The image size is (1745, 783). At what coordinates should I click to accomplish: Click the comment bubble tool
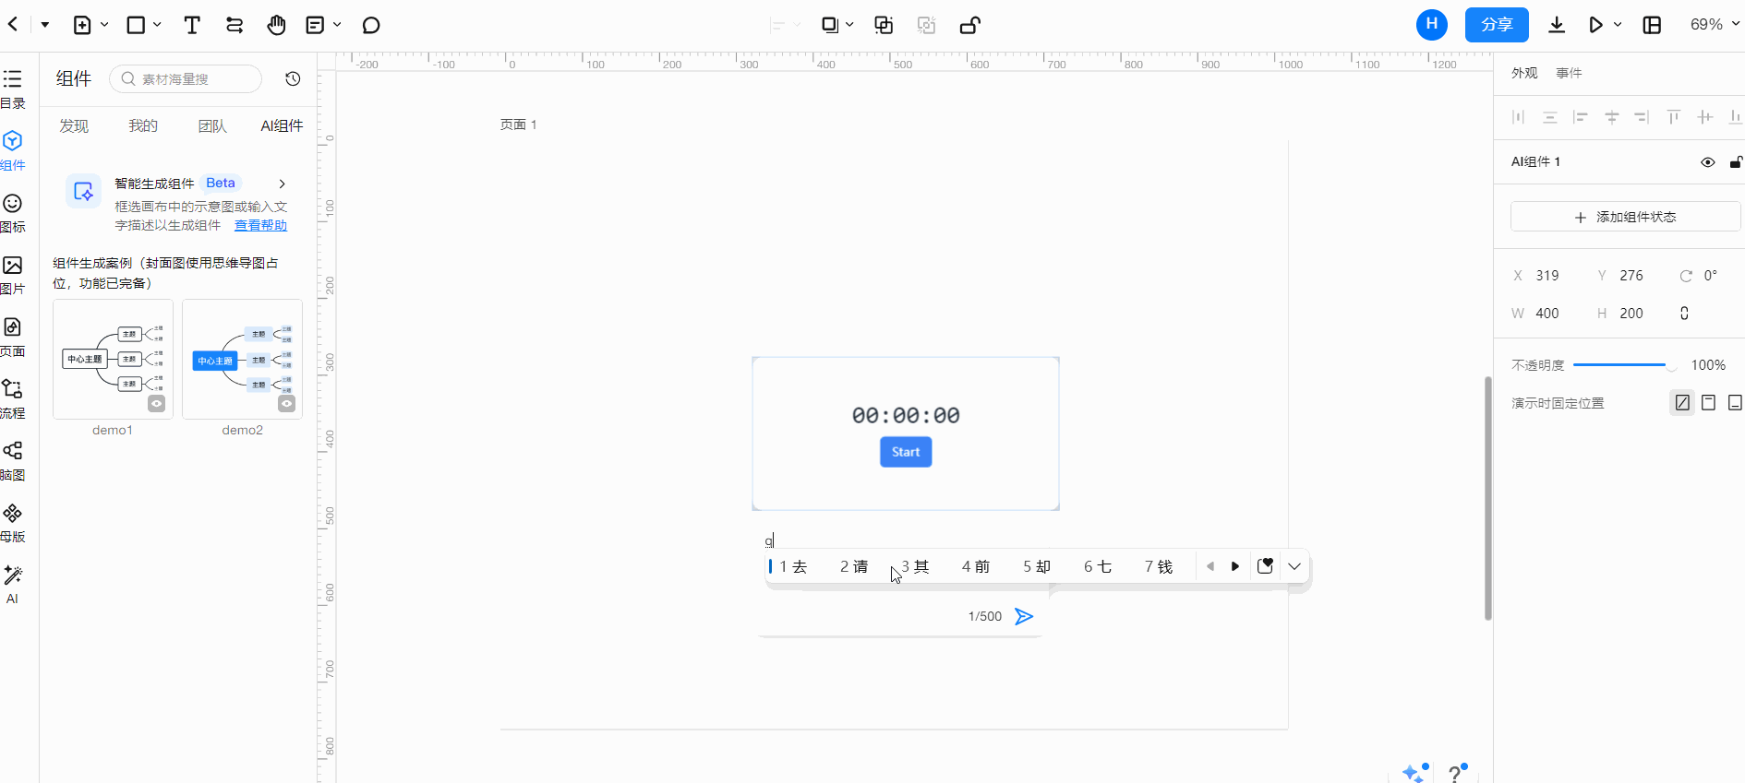pyautogui.click(x=371, y=25)
